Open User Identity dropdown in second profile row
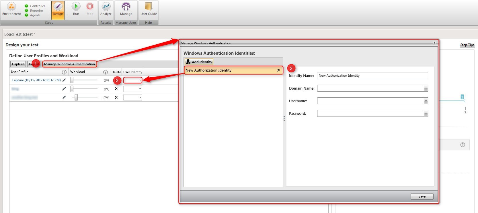This screenshot has width=478, height=213. pyautogui.click(x=133, y=89)
